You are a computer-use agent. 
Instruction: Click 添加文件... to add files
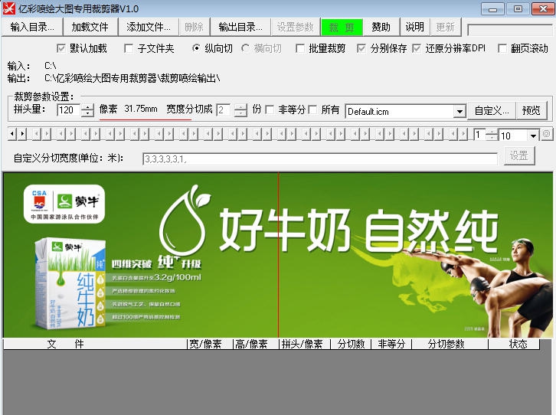(x=149, y=27)
